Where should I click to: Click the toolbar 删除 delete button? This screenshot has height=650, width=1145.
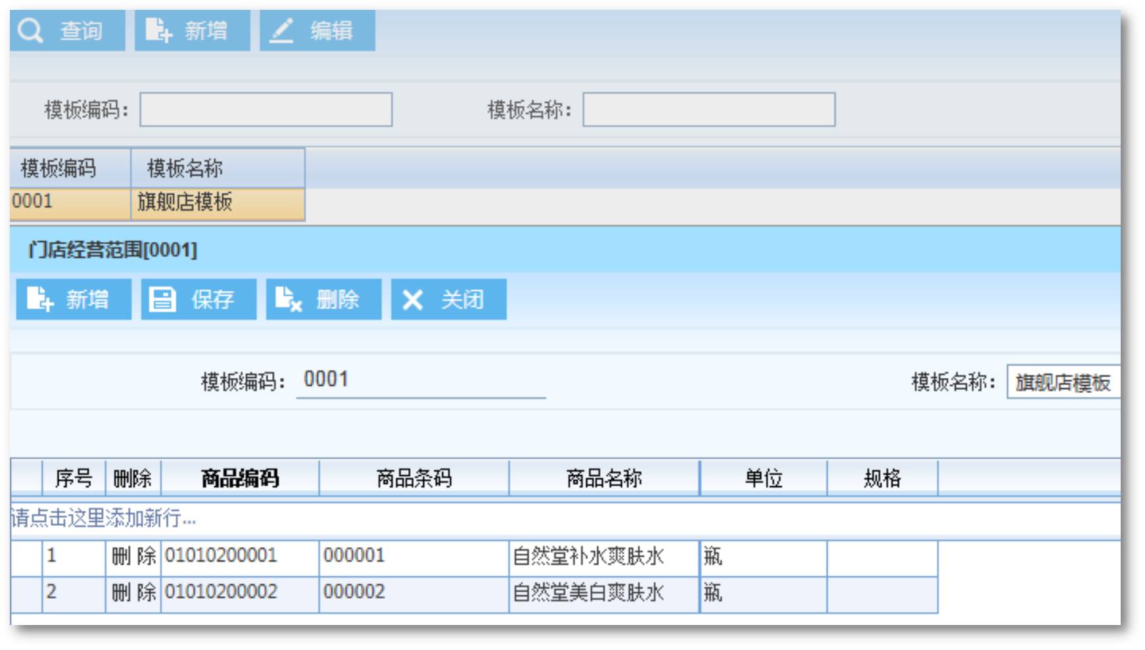pos(323,299)
